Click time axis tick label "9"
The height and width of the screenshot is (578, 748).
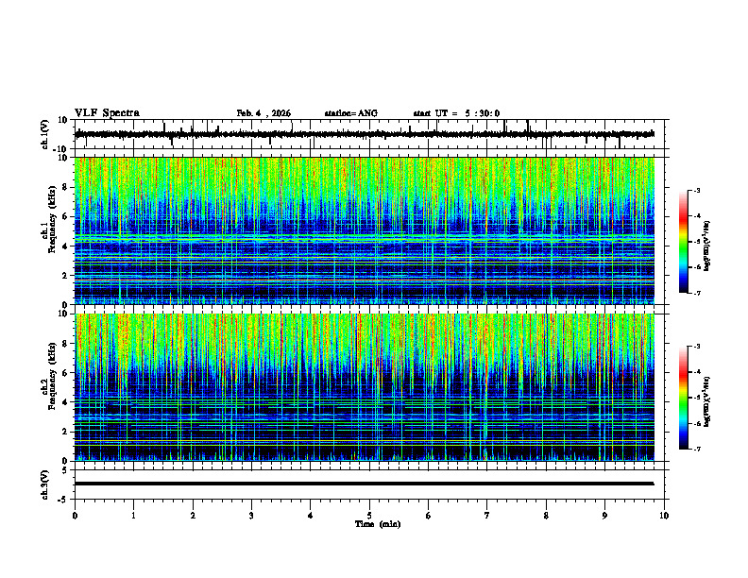pyautogui.click(x=604, y=516)
